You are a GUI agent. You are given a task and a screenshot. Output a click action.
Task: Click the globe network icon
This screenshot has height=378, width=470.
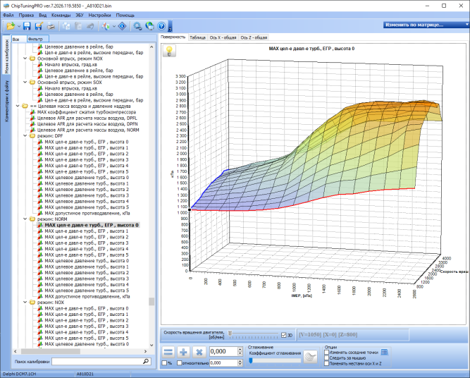click(149, 26)
